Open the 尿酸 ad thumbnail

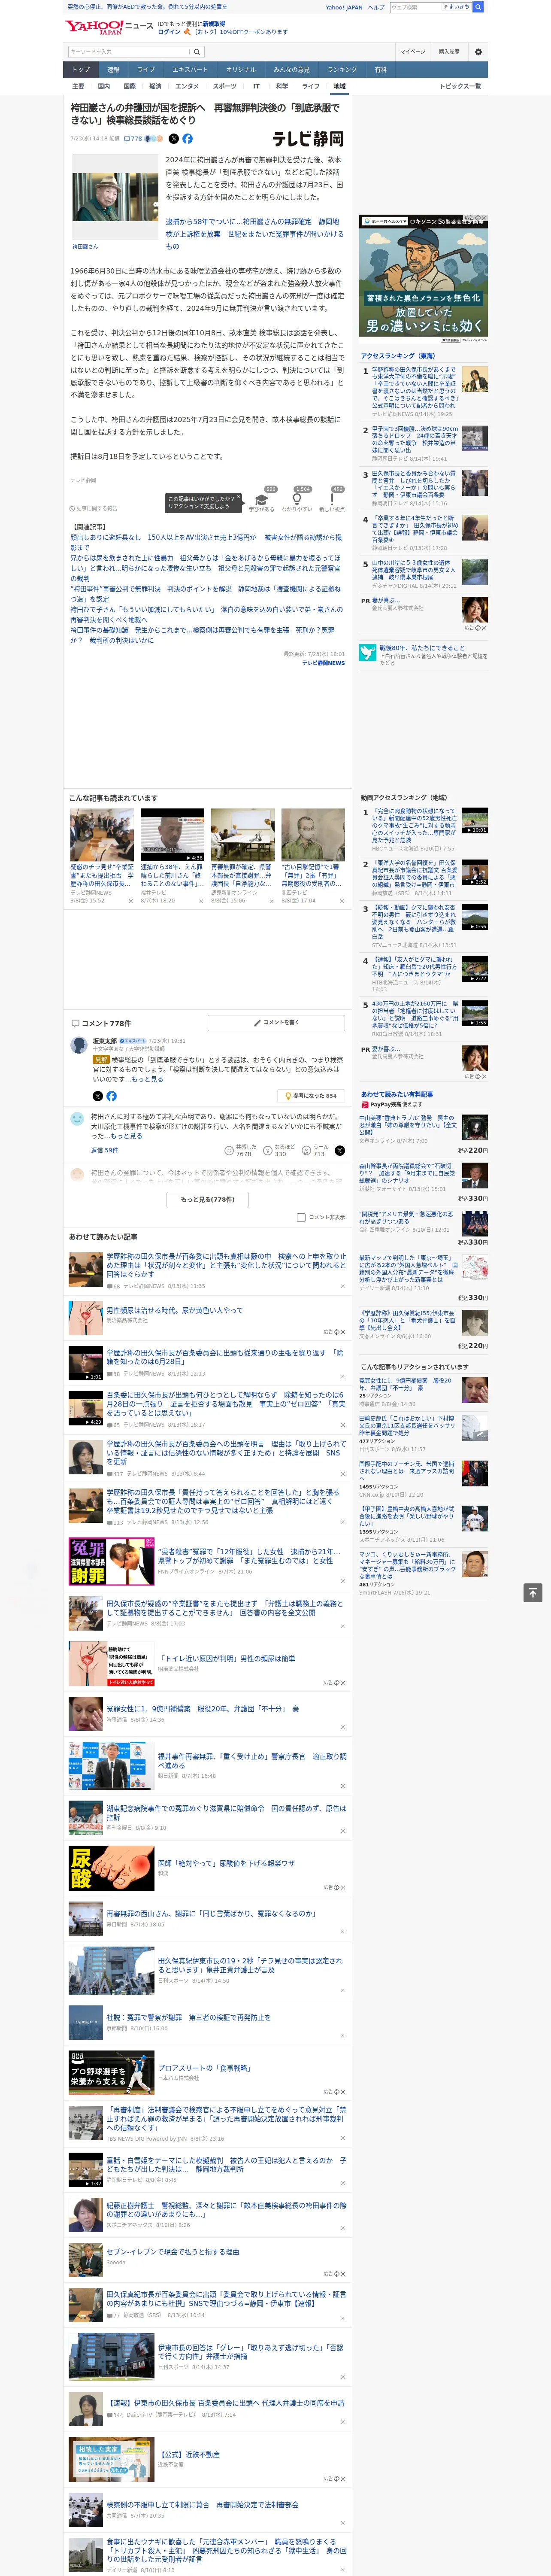(x=111, y=1868)
